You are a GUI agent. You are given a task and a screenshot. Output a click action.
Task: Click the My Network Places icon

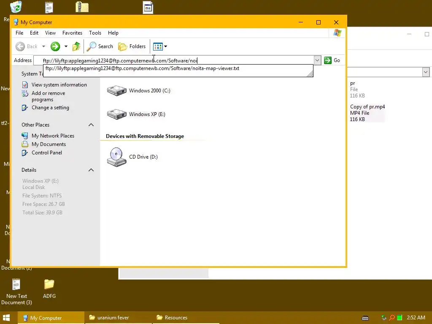coord(25,136)
